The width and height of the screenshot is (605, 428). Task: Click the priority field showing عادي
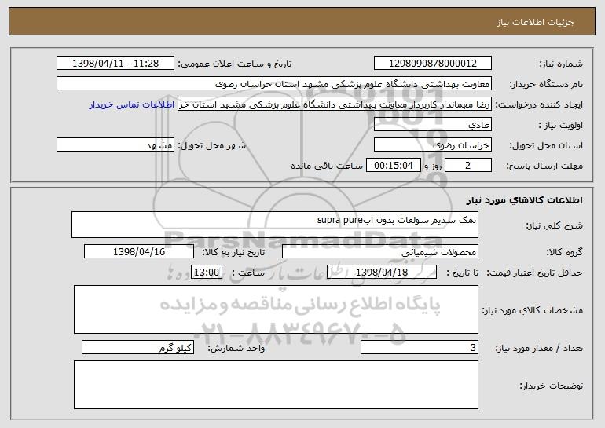432,125
